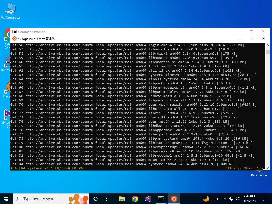272x204 pixels.
Task: Click the 'Get:83' mount package line
Action: pos(120,160)
